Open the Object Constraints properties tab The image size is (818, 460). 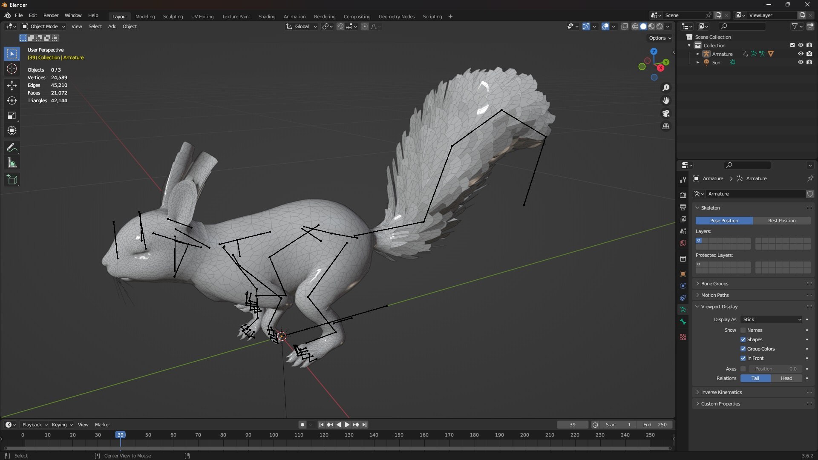[x=683, y=298]
